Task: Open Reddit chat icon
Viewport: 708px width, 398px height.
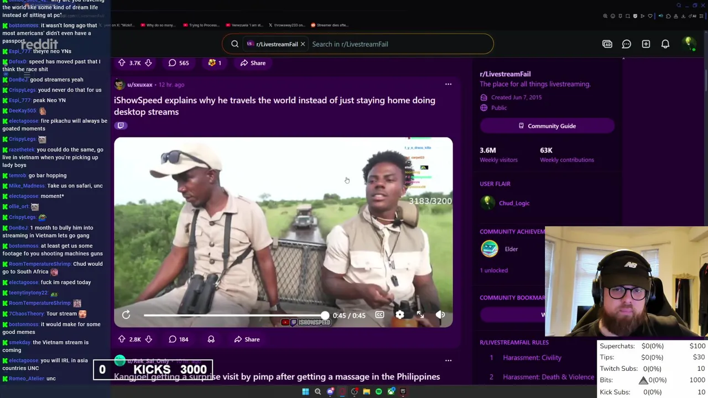Action: pos(627,44)
